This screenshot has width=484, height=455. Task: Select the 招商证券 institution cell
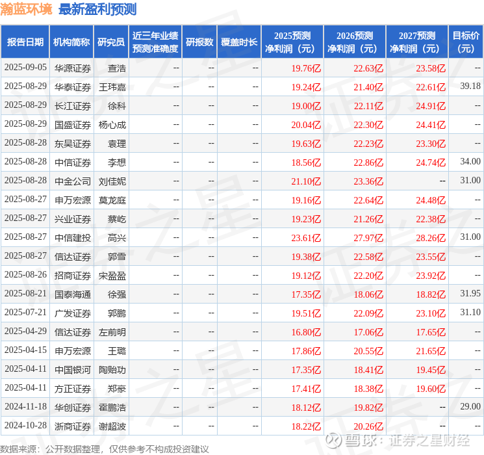[x=73, y=276]
